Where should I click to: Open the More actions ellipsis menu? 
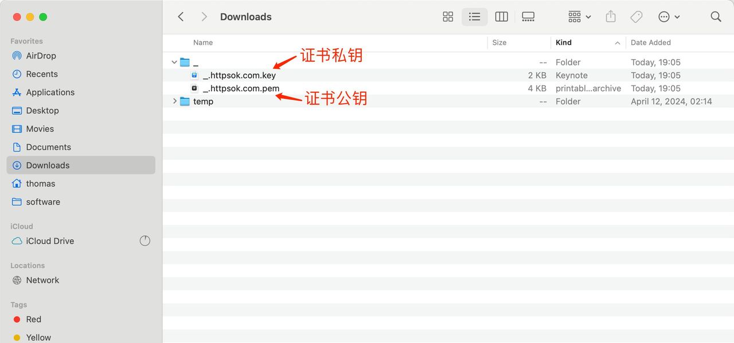[x=669, y=17]
